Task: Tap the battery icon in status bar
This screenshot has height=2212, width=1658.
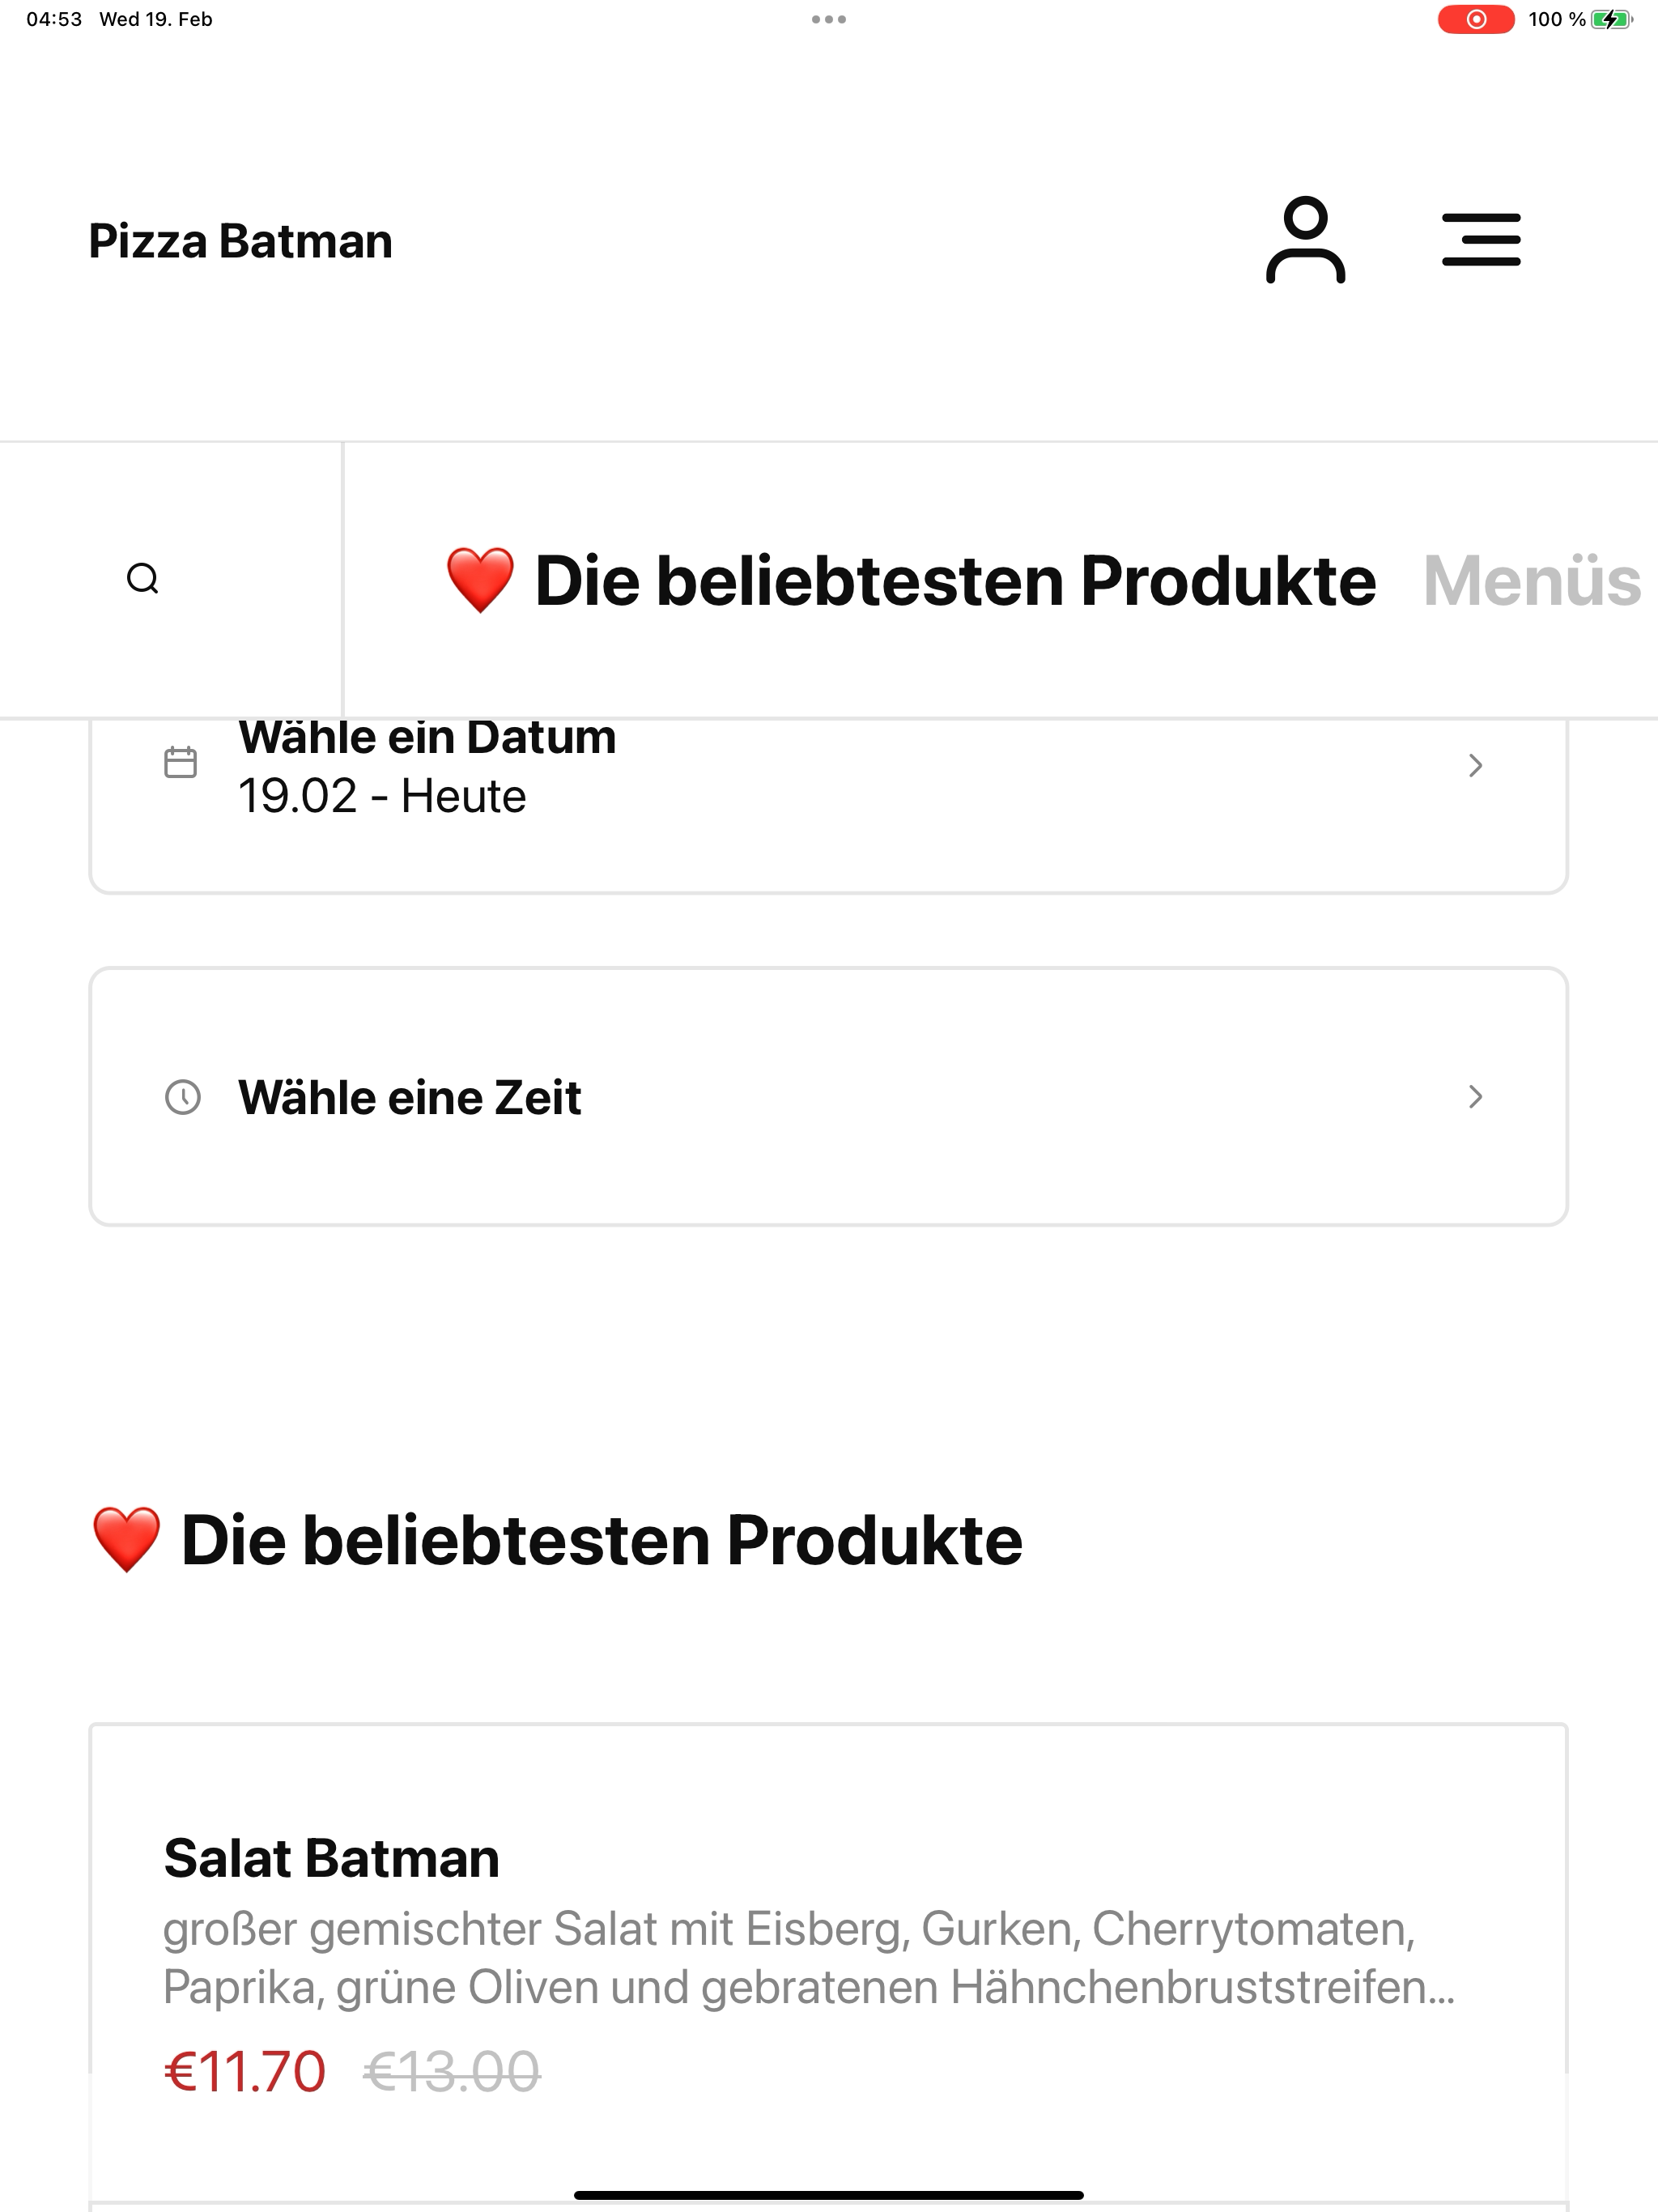Action: point(1611,19)
